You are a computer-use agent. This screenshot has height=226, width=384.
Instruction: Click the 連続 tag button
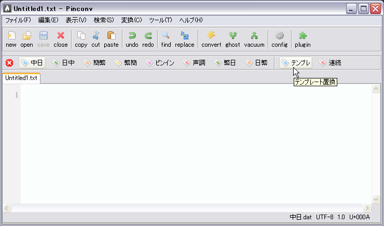click(x=330, y=63)
